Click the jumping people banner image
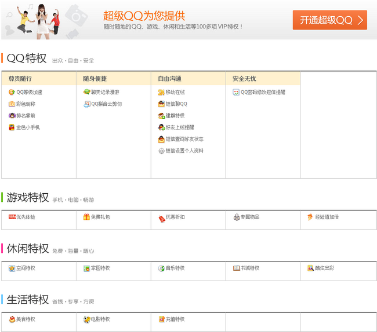Viewport: 377px width, 332px height. point(38,21)
